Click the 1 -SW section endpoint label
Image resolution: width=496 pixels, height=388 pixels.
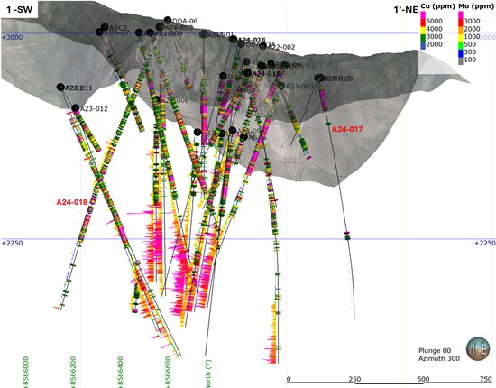pyautogui.click(x=20, y=10)
